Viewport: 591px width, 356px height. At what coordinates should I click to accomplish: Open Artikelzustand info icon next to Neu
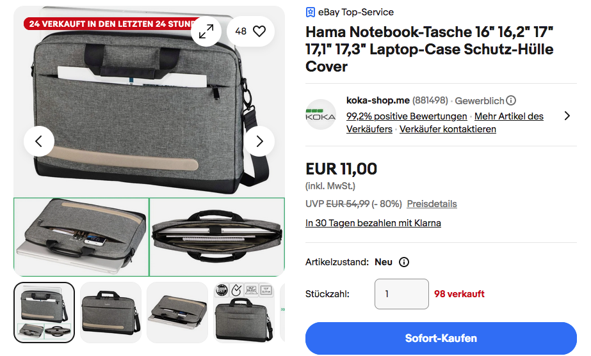(x=403, y=262)
